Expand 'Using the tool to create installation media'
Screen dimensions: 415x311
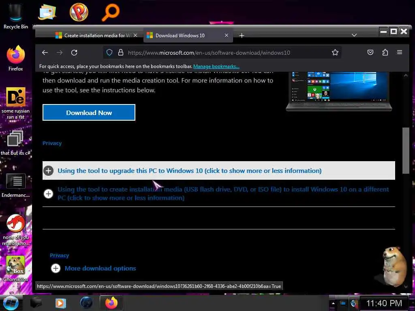218,194
